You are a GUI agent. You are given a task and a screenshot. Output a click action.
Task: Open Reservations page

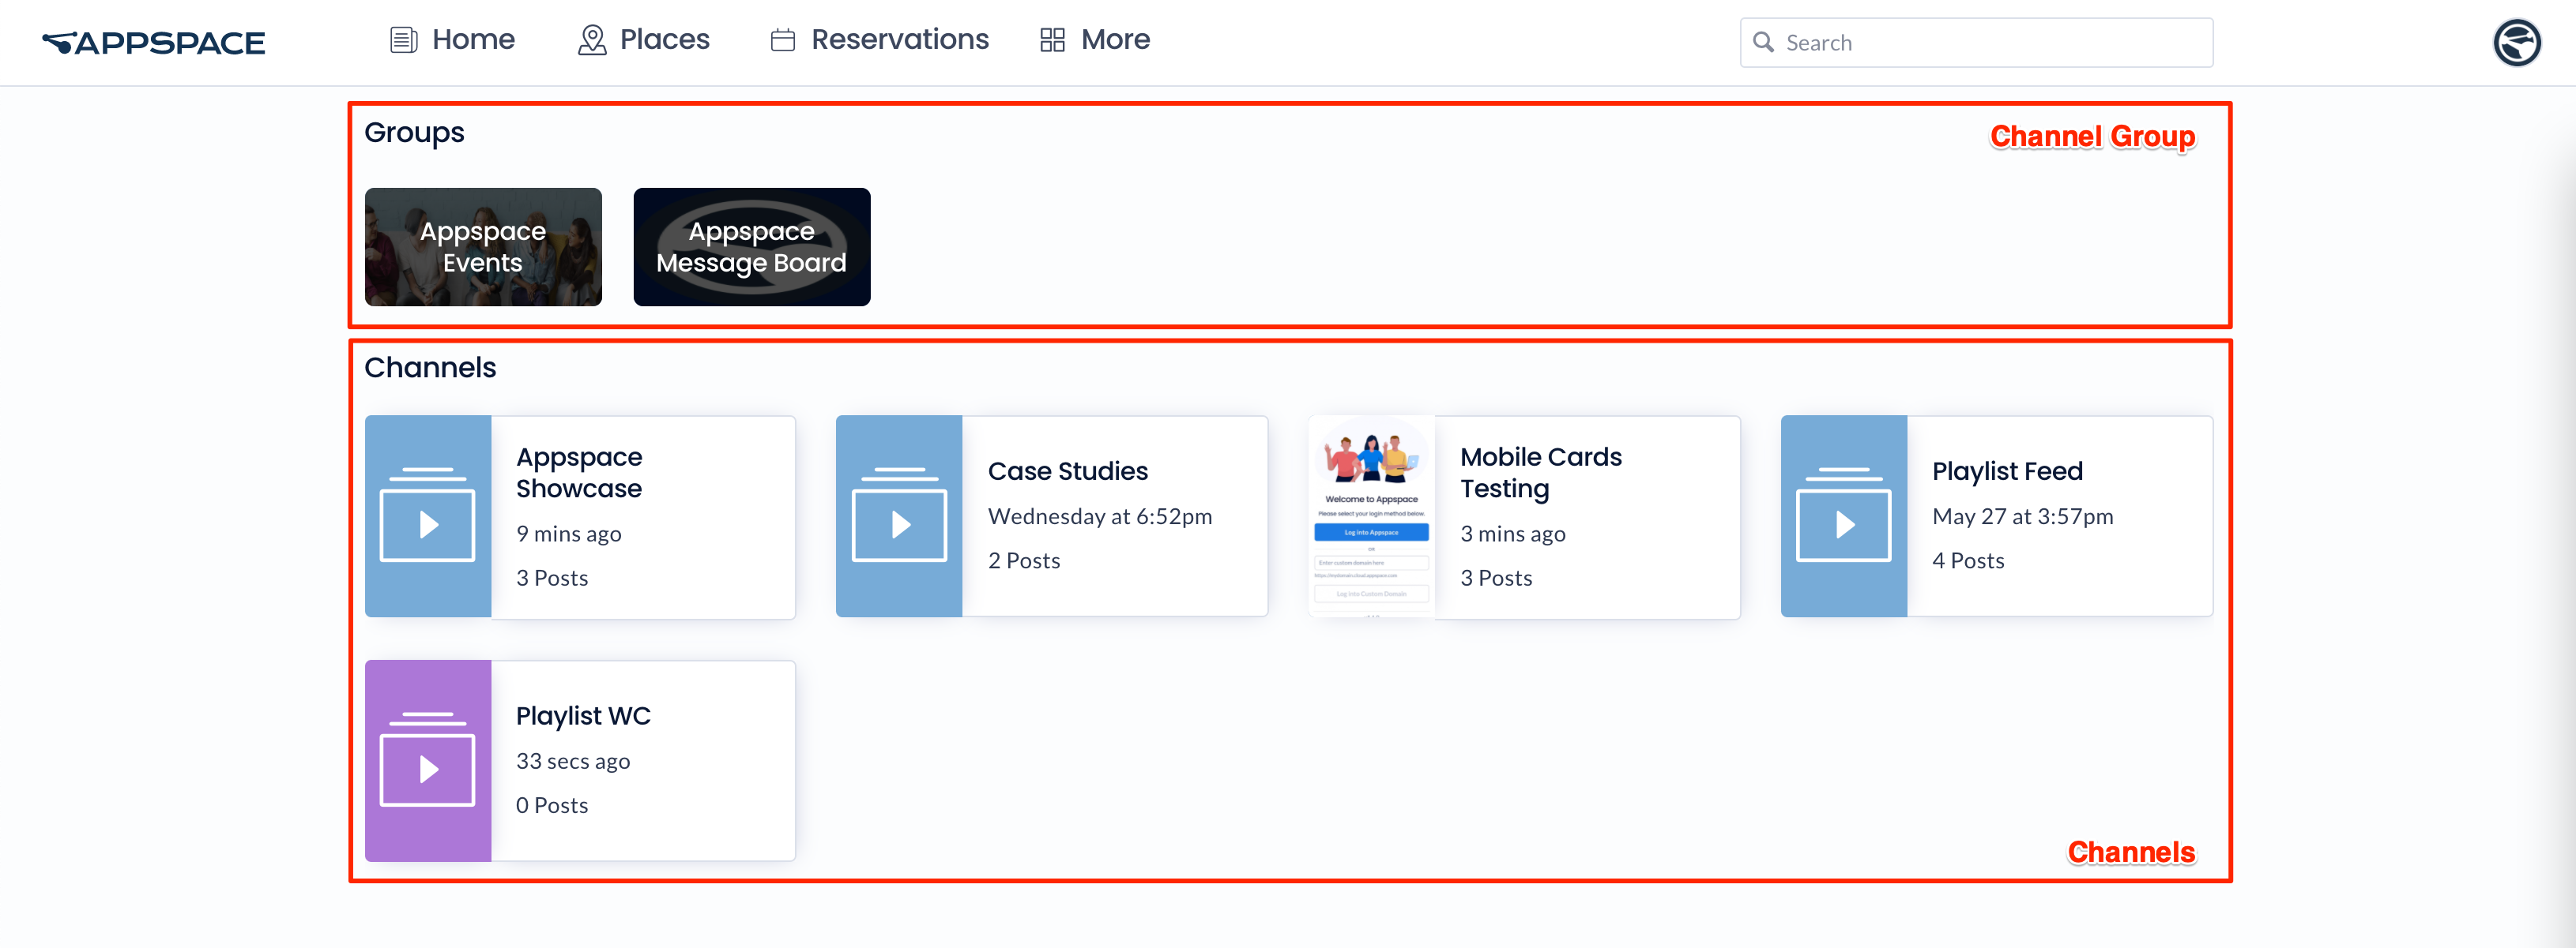click(x=880, y=40)
